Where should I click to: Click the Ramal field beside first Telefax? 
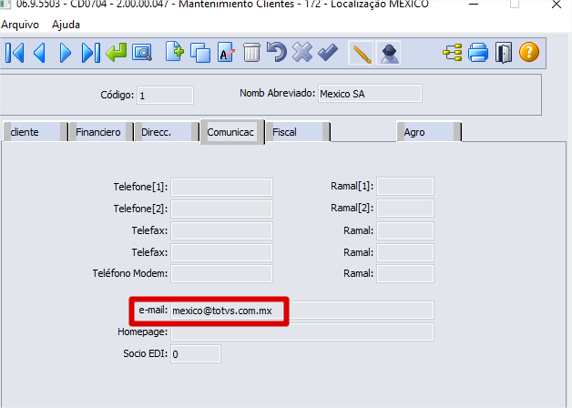point(405,230)
